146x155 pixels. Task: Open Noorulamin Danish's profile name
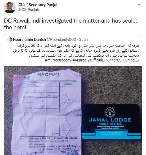pyautogui.click(x=29, y=39)
